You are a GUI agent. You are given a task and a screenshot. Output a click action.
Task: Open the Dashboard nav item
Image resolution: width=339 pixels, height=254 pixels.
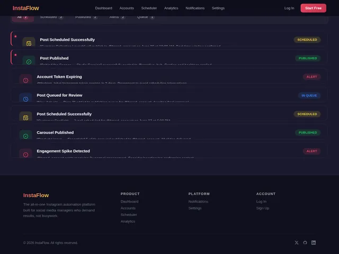104,8
